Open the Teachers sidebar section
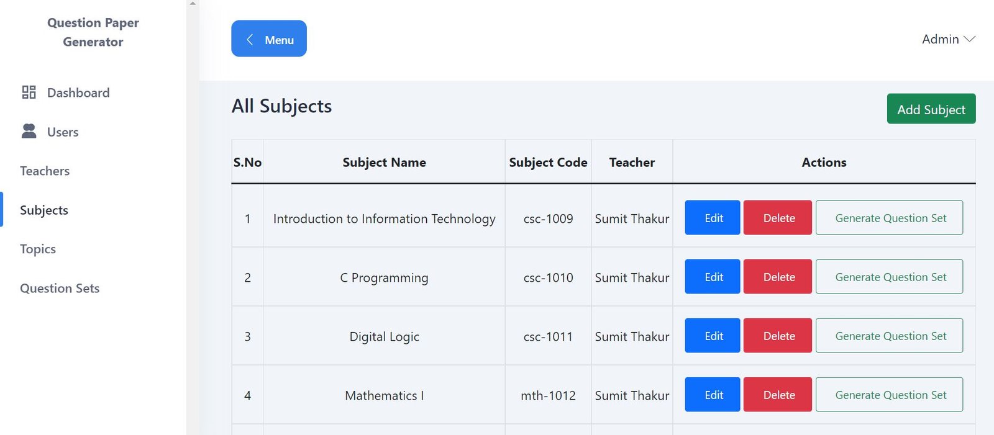This screenshot has height=435, width=994. pos(45,171)
